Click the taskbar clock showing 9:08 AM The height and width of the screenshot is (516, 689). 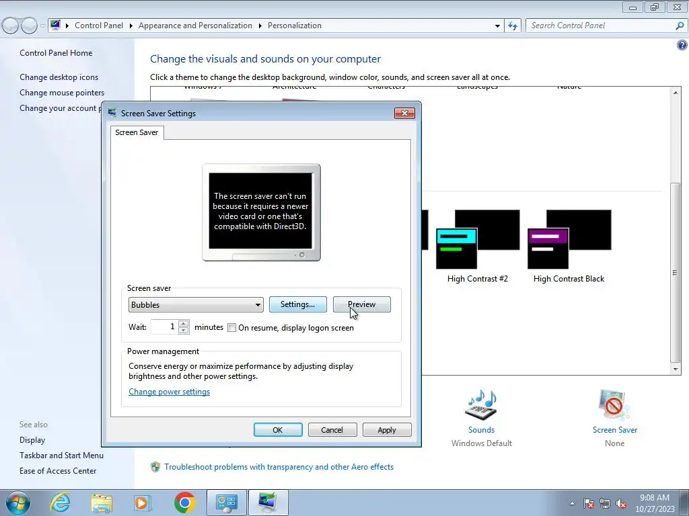point(654,503)
